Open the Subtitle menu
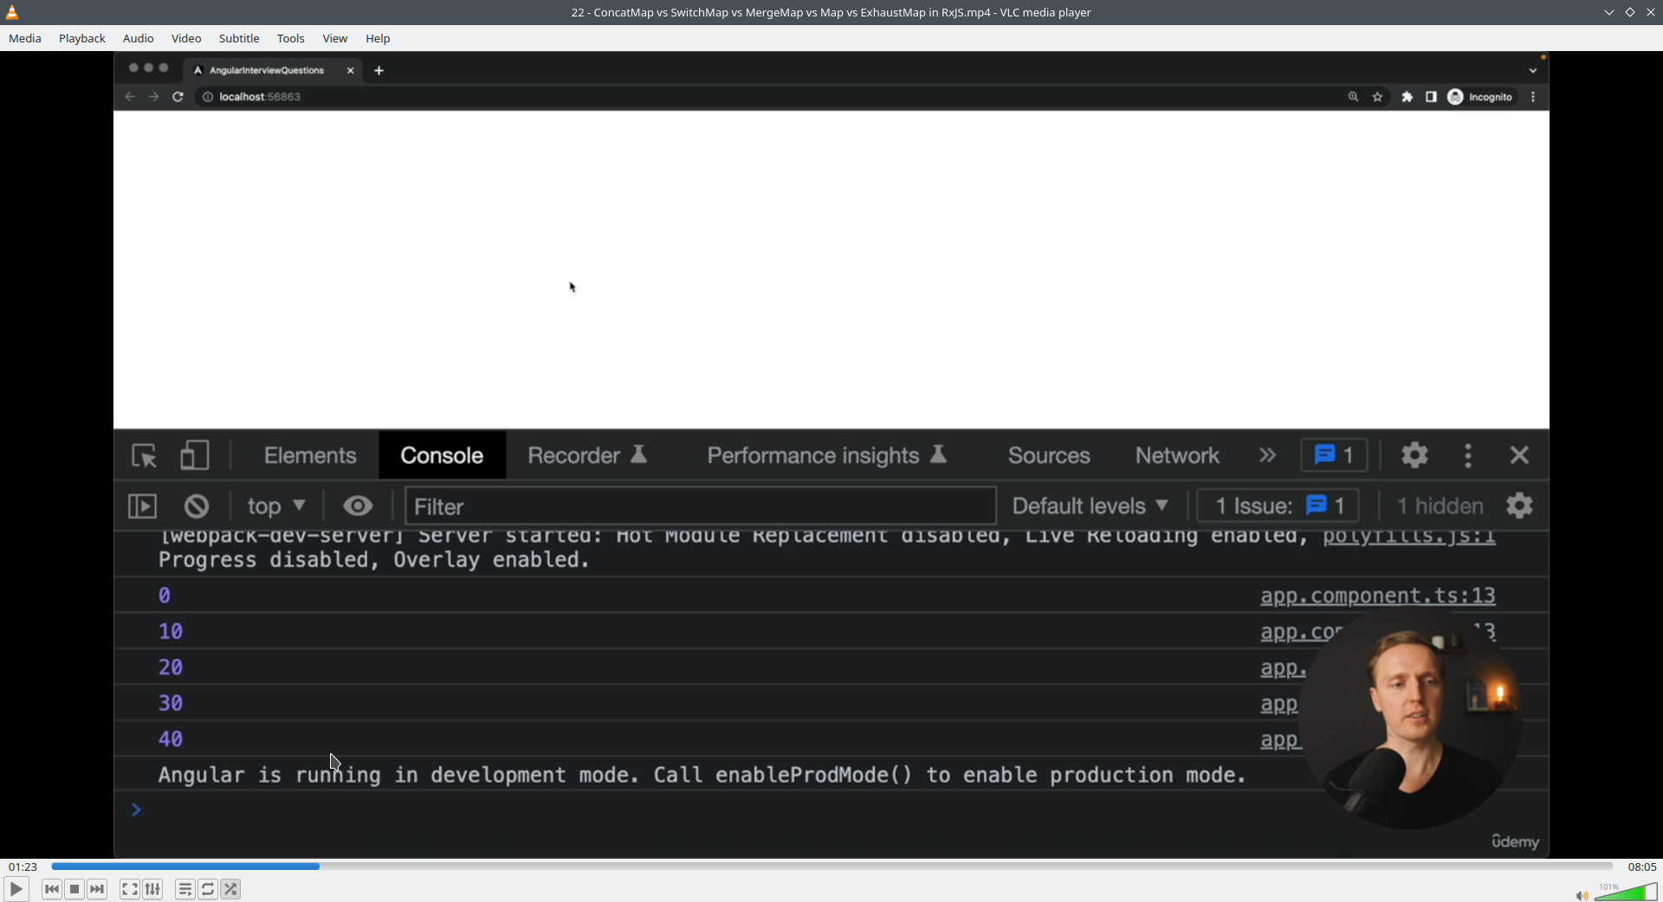This screenshot has width=1663, height=902. (239, 38)
